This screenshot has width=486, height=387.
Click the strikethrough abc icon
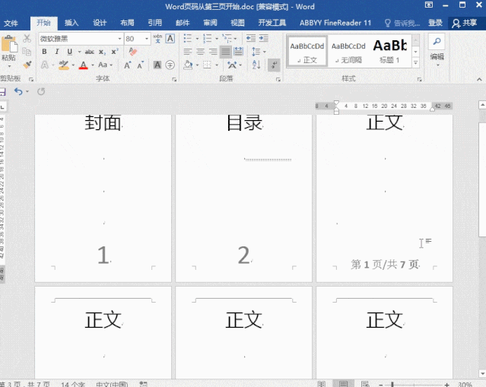90,52
